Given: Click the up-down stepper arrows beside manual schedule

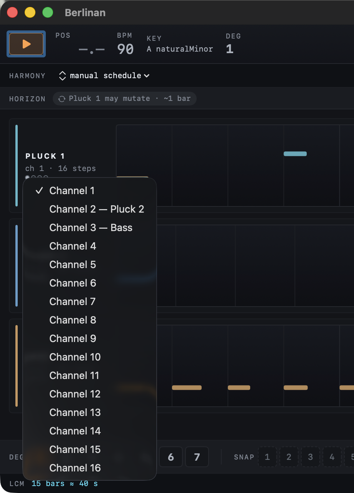Looking at the screenshot, I should click(x=62, y=75).
